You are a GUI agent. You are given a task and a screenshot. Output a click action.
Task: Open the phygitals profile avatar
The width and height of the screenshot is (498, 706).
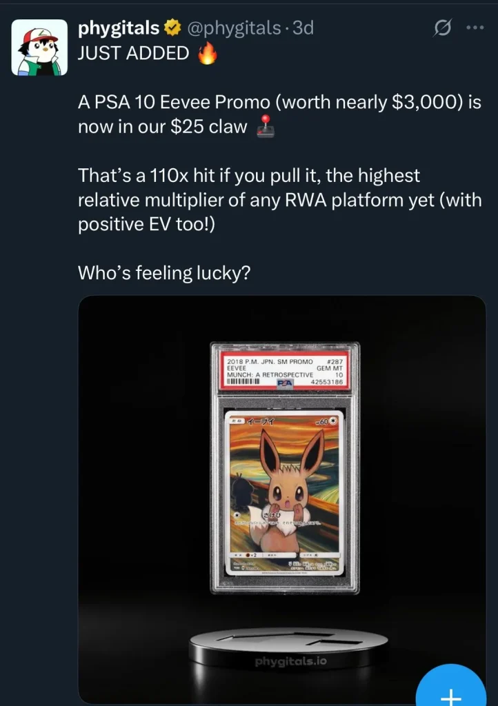click(x=39, y=48)
